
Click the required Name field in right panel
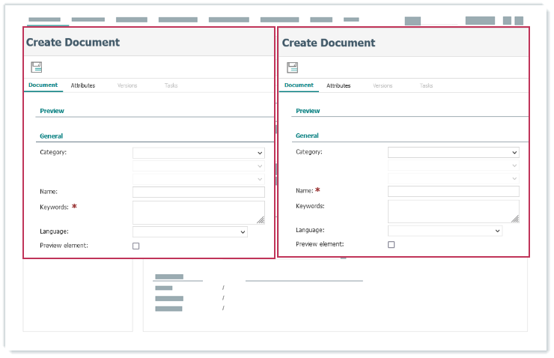[x=453, y=192]
